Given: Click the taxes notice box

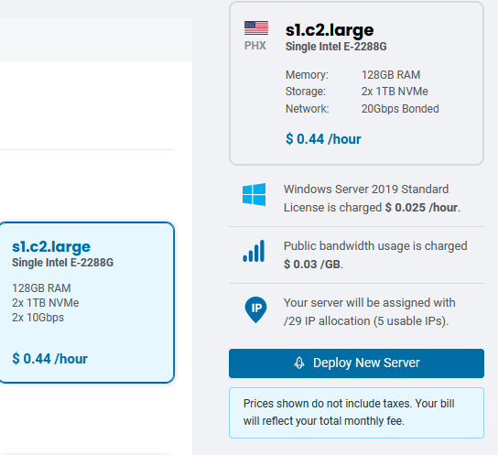Looking at the screenshot, I should coord(356,413).
